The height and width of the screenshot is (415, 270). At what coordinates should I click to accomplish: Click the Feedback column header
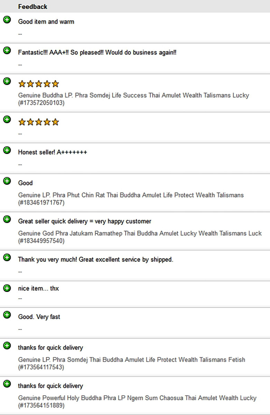[33, 7]
